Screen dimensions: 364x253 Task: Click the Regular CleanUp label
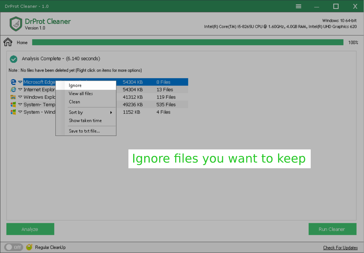pyautogui.click(x=50, y=247)
